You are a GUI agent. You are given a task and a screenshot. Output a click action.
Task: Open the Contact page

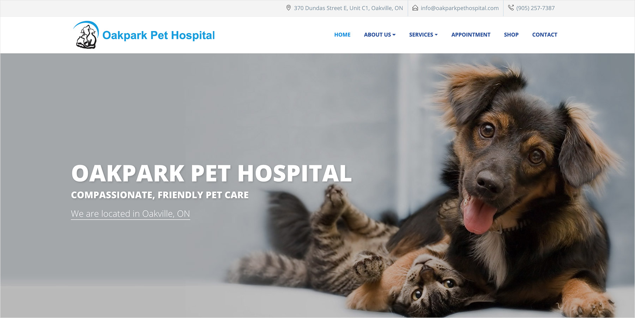click(x=545, y=35)
